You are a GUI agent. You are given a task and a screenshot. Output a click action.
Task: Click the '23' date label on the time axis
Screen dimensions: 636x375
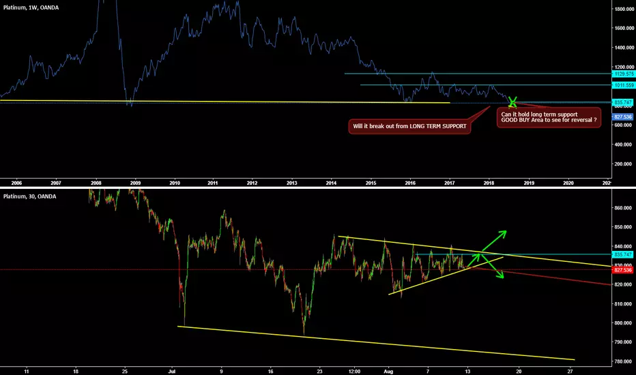[x=319, y=372]
